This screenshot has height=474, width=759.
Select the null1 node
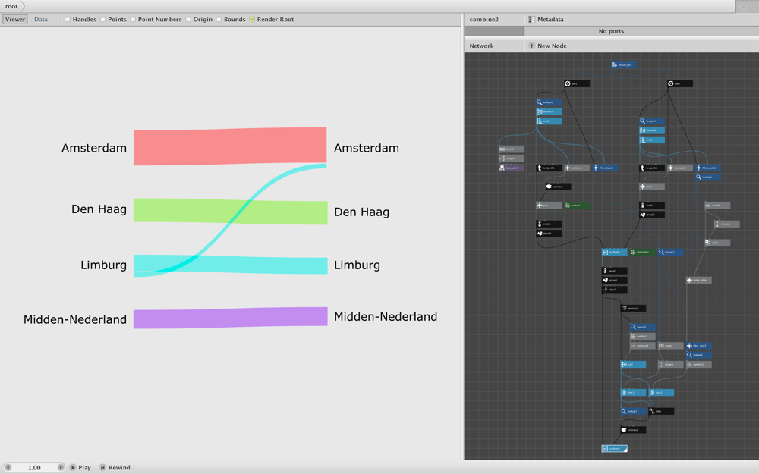click(x=577, y=83)
